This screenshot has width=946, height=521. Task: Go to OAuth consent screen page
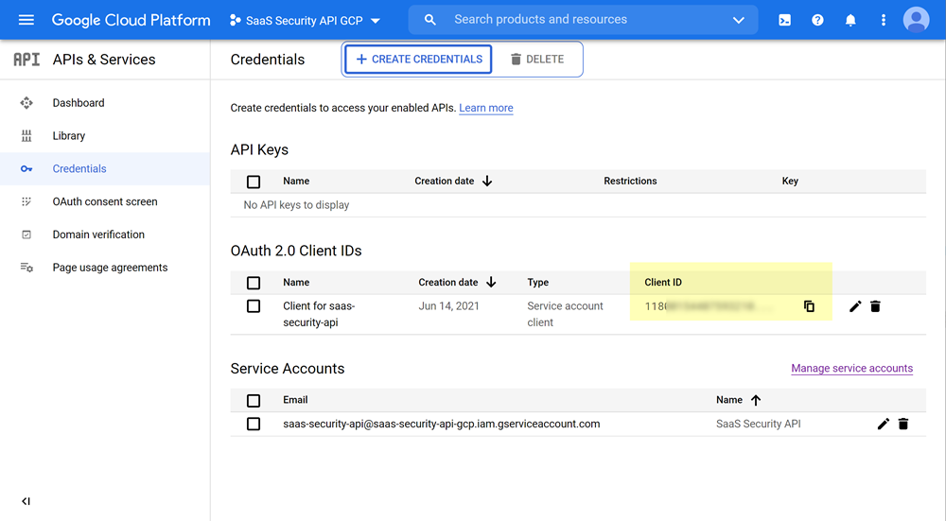click(x=104, y=201)
